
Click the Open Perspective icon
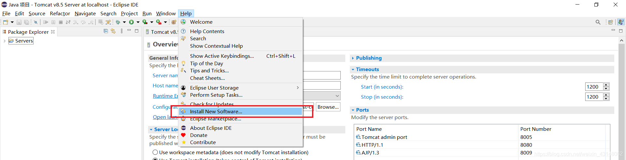coord(610,22)
